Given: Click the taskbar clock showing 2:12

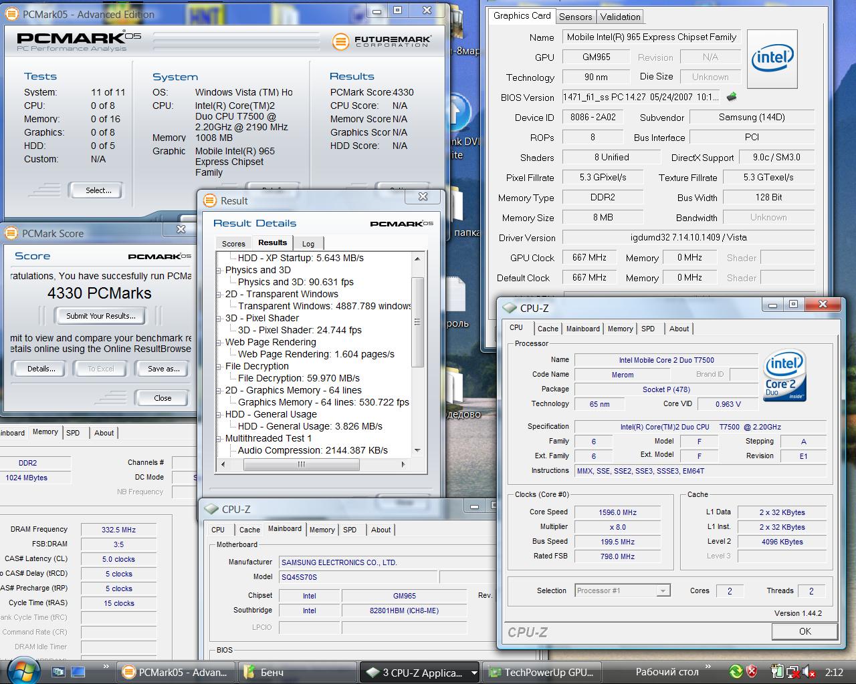Looking at the screenshot, I should pyautogui.click(x=834, y=672).
